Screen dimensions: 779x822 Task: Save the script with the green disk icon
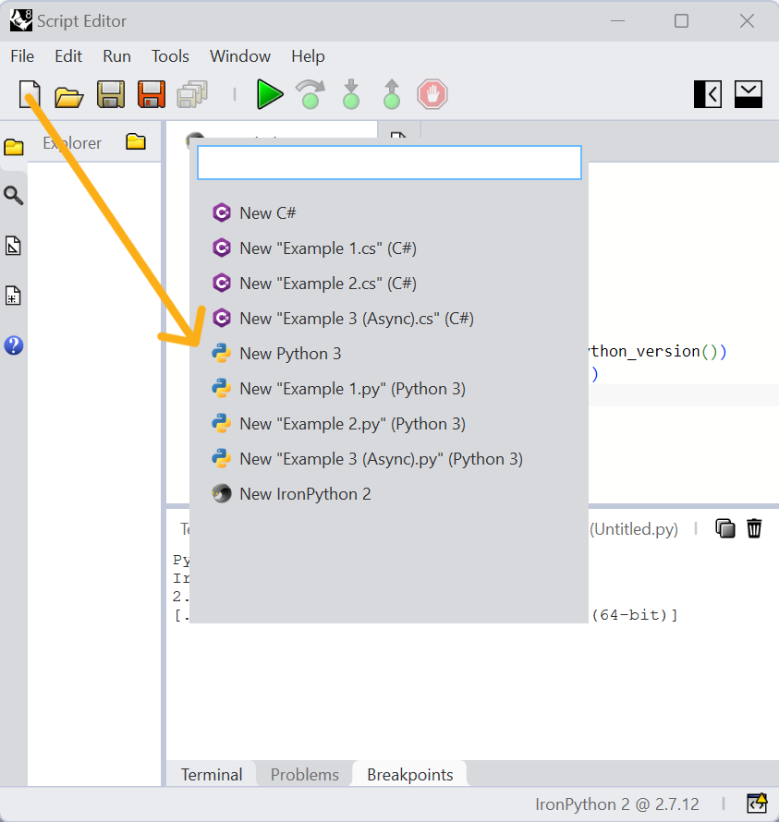[111, 94]
